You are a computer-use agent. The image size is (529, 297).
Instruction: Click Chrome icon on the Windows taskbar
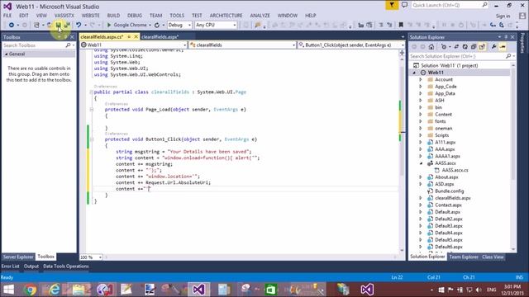(30, 290)
